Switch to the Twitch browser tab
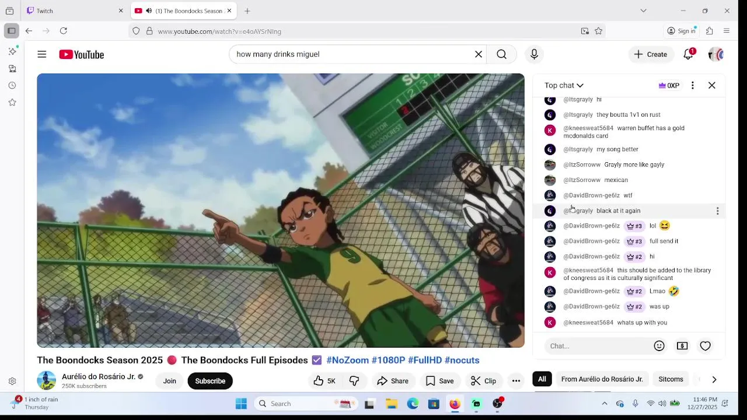This screenshot has height=420, width=747. click(75, 10)
